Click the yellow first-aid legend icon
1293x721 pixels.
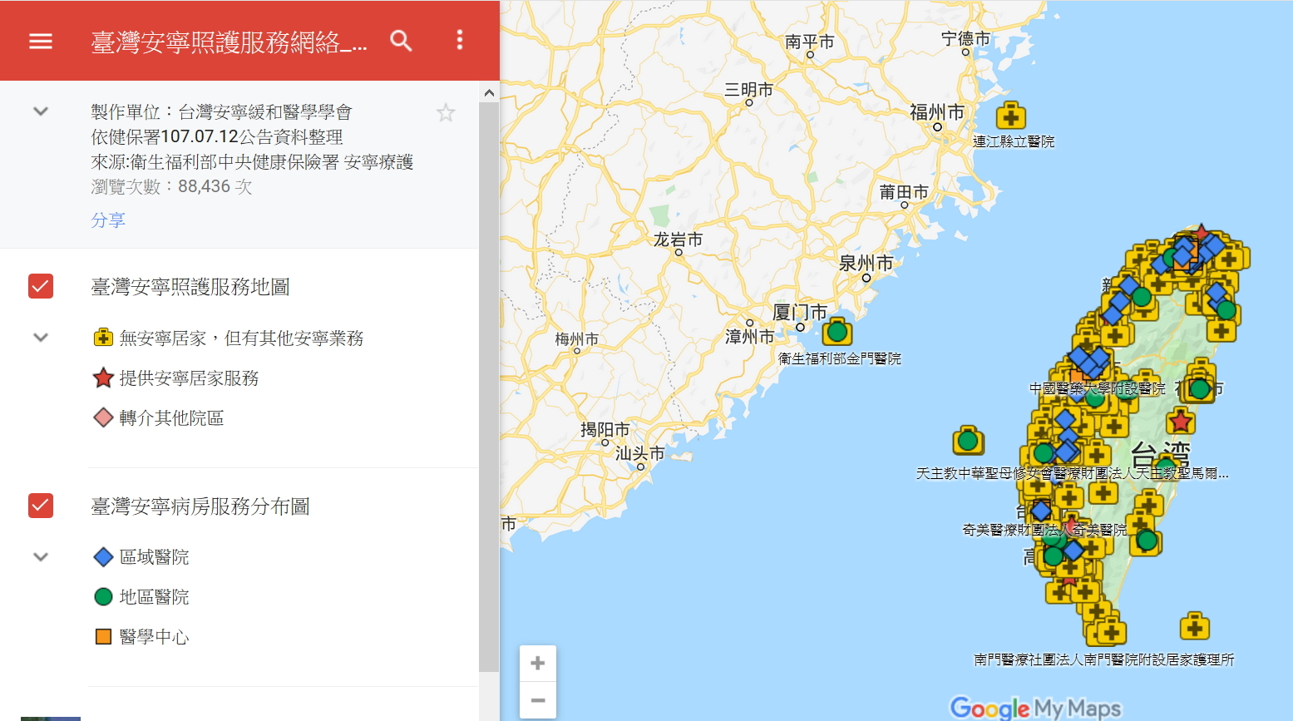pyautogui.click(x=103, y=338)
